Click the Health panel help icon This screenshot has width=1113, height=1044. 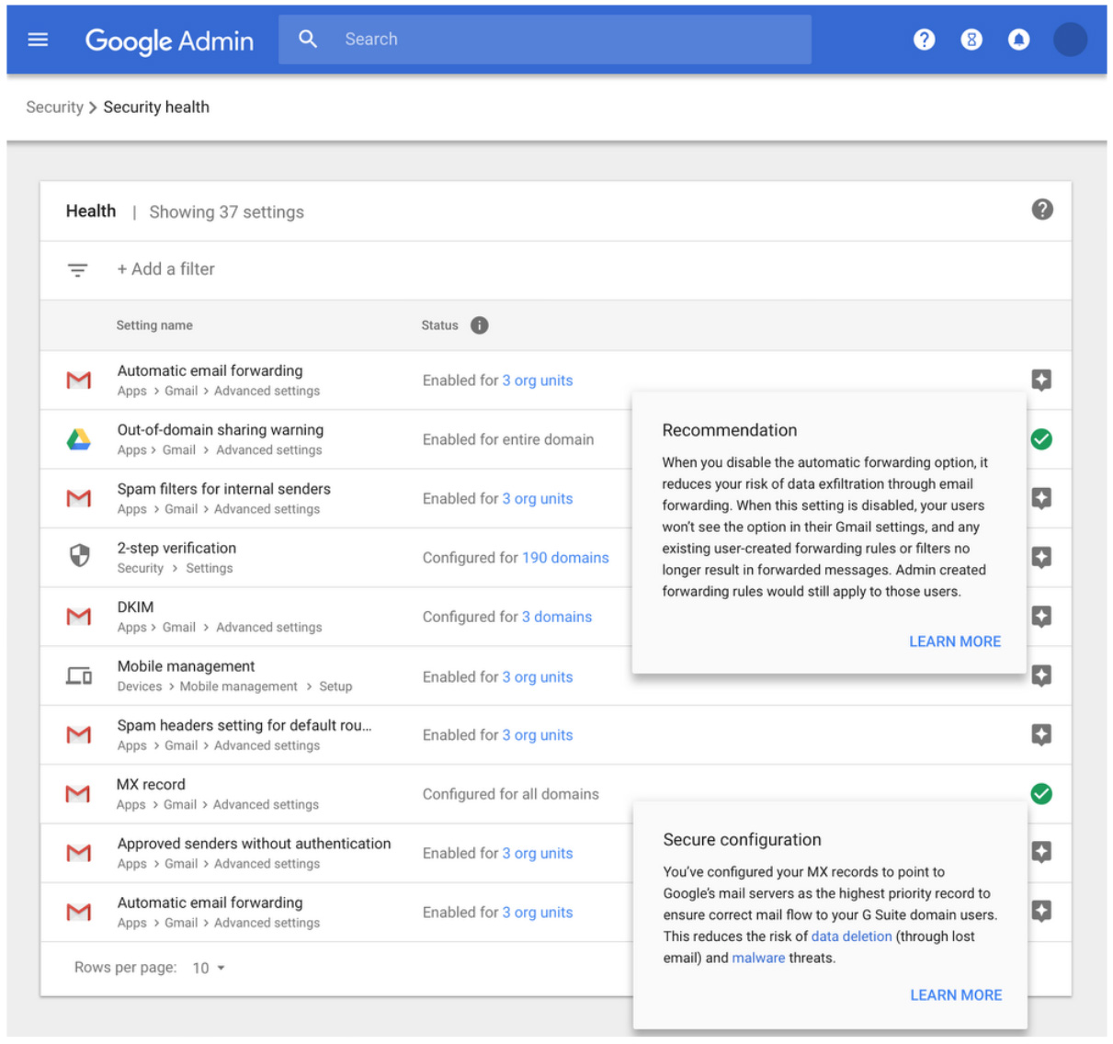pyautogui.click(x=1041, y=210)
